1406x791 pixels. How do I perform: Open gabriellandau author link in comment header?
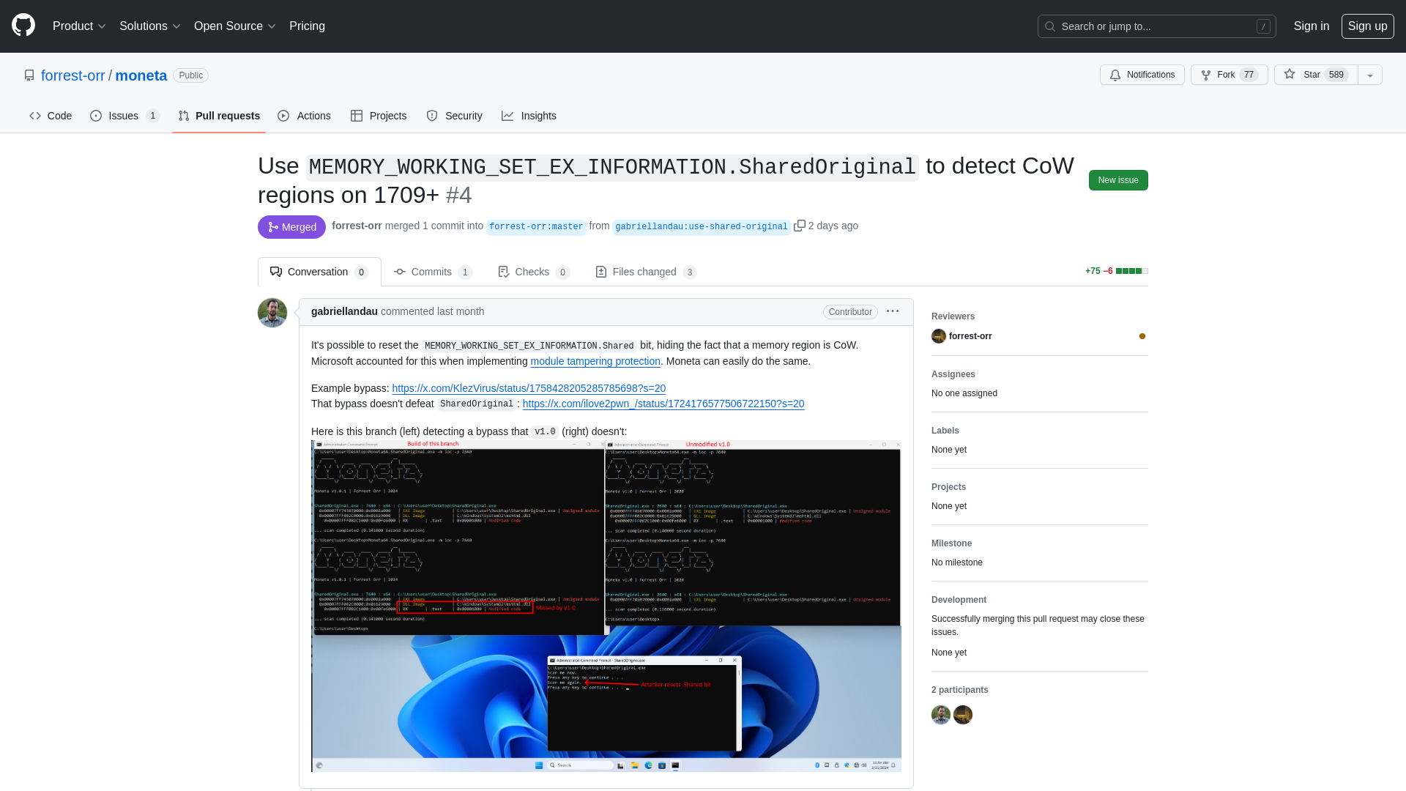pos(344,311)
